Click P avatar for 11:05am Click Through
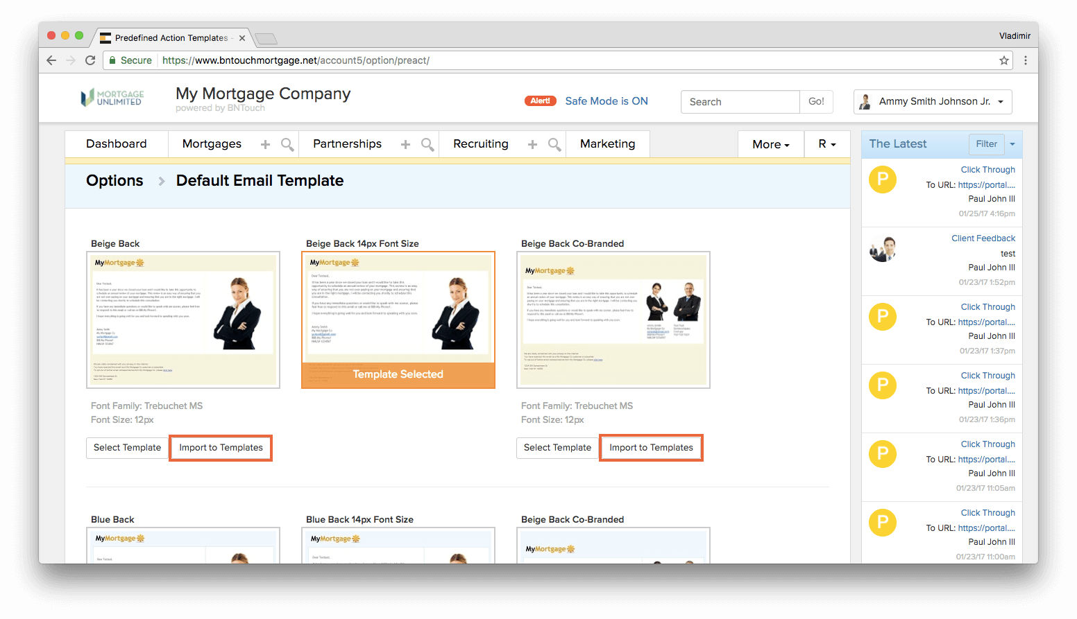Image resolution: width=1077 pixels, height=619 pixels. 883,454
